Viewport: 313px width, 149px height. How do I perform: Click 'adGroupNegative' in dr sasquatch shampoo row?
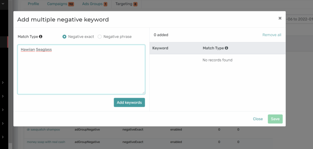(87, 129)
